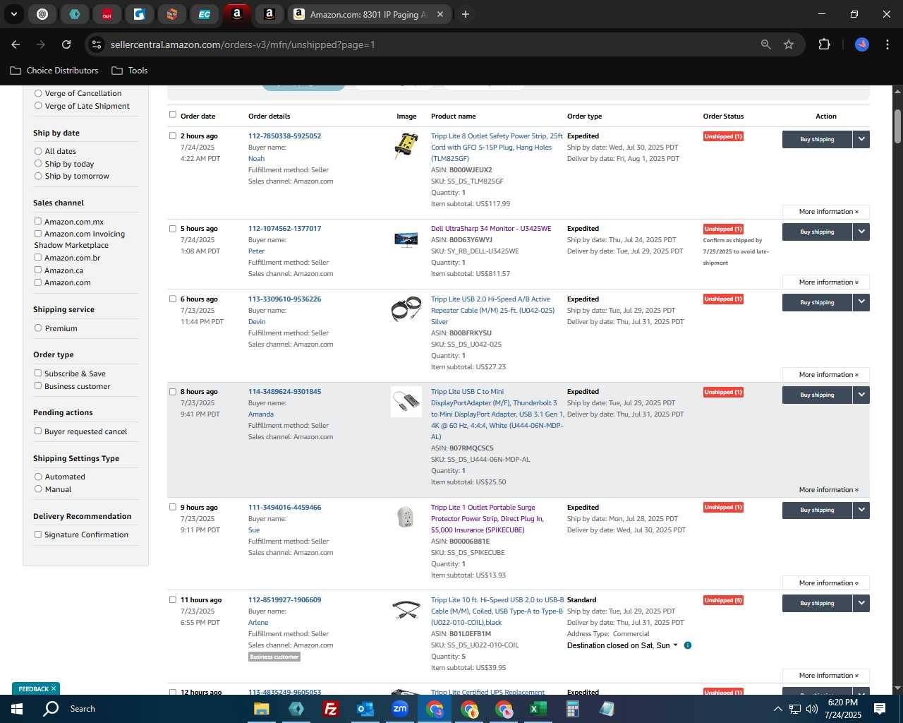
Task: Open Calculator from the taskbar
Action: (x=573, y=709)
